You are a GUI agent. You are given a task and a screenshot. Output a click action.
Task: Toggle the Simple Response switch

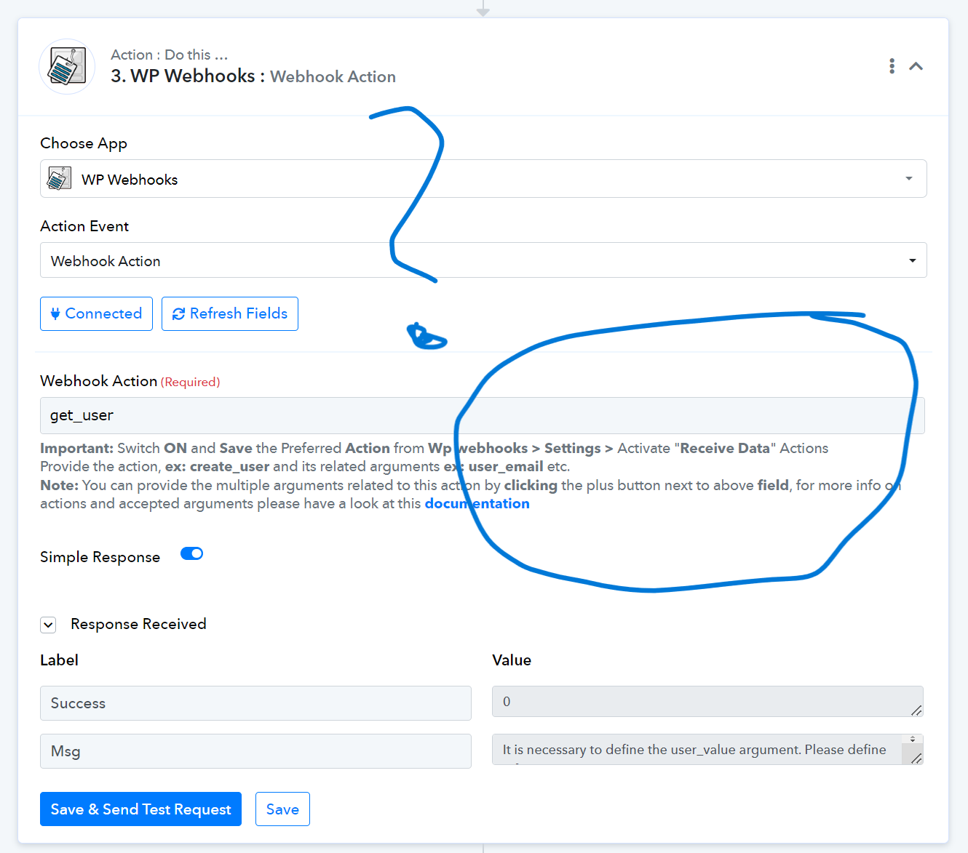tap(191, 554)
